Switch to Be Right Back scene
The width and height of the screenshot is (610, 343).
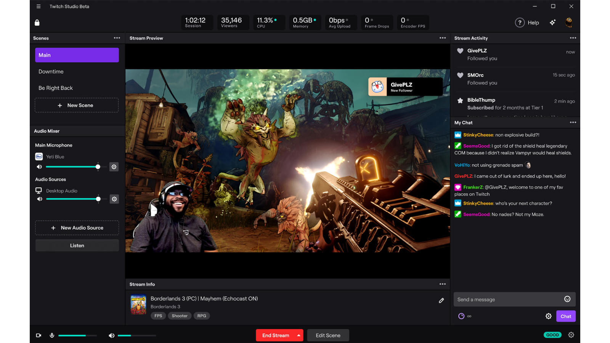click(x=56, y=88)
